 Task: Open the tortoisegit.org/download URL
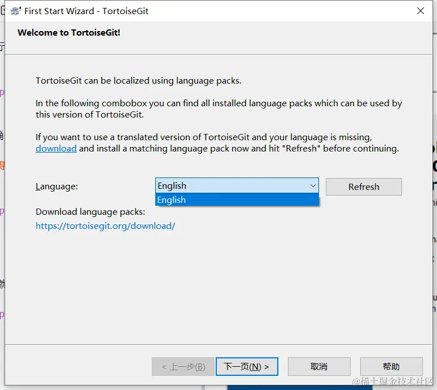(x=106, y=226)
